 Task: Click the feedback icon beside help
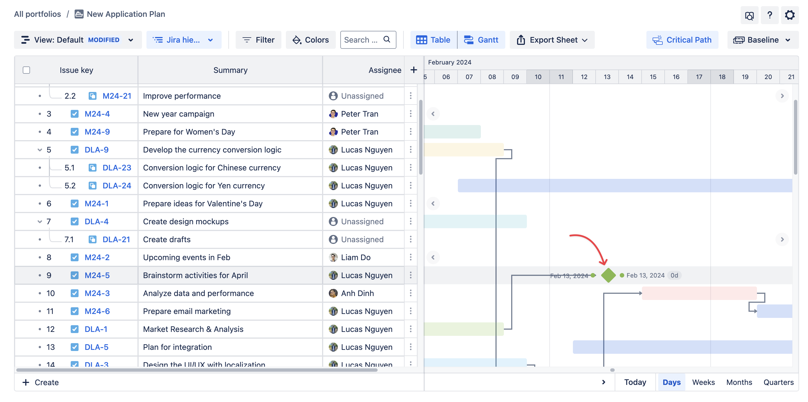[x=749, y=15]
